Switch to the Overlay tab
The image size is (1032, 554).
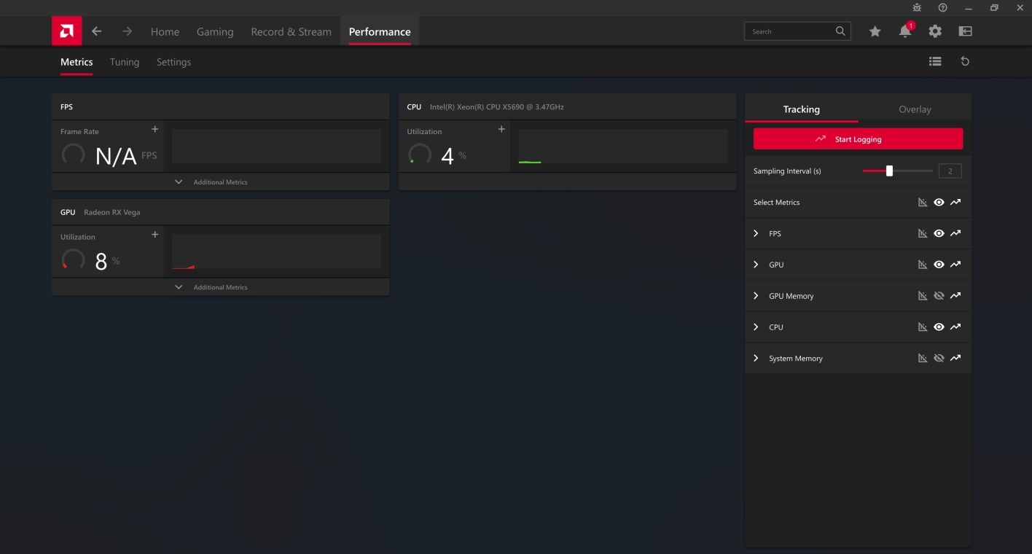[915, 109]
